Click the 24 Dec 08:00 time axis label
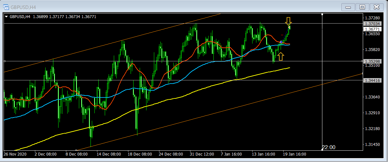 (x=171, y=154)
